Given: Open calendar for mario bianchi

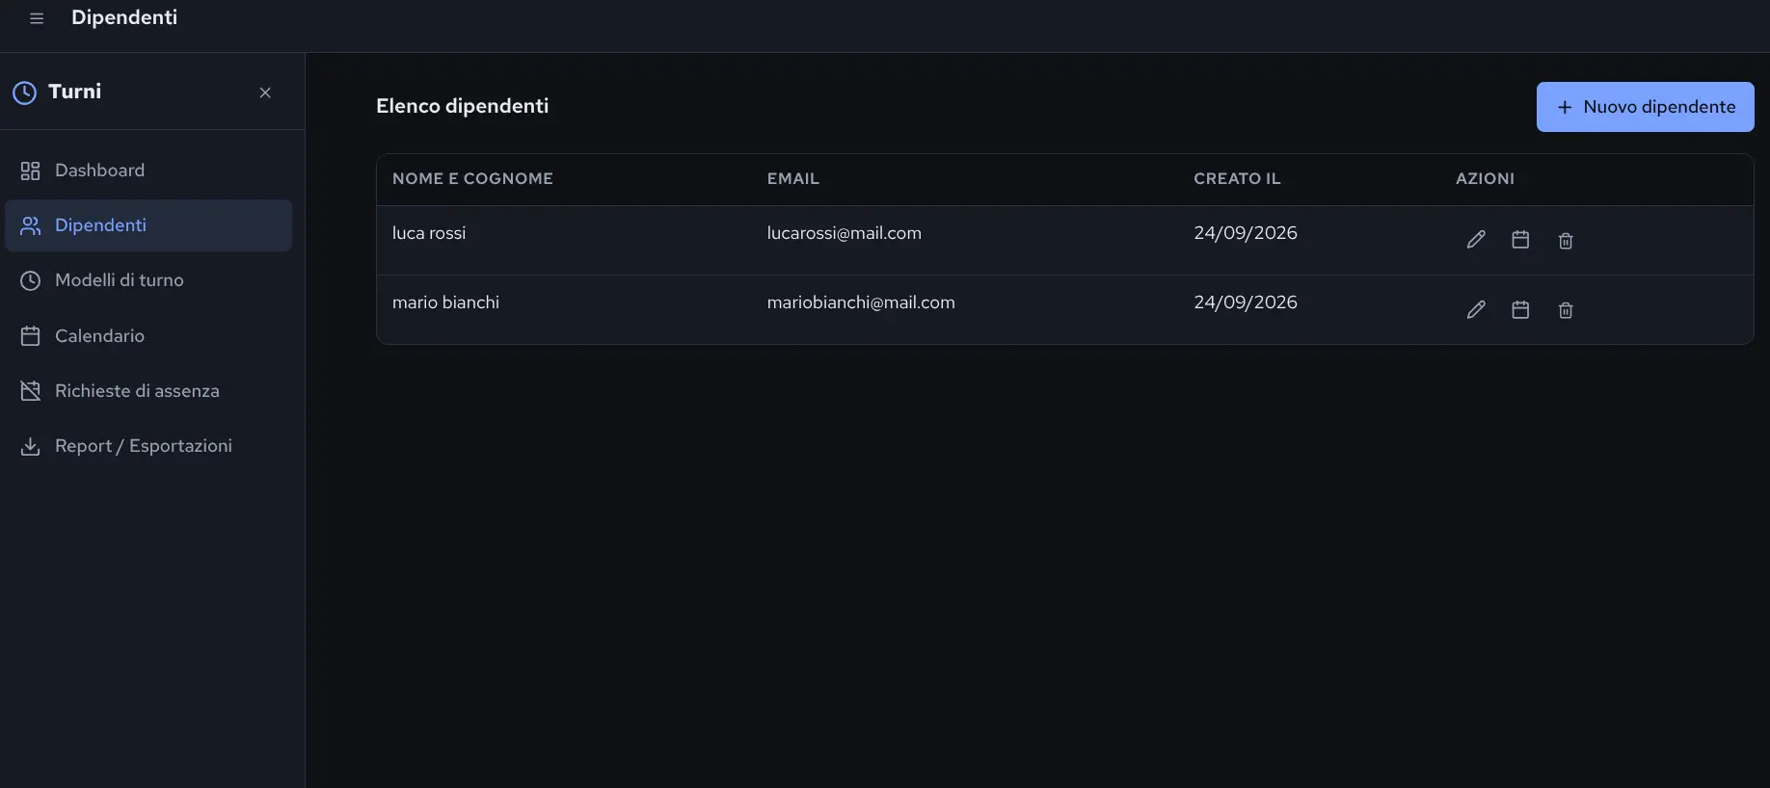Looking at the screenshot, I should click(x=1520, y=309).
